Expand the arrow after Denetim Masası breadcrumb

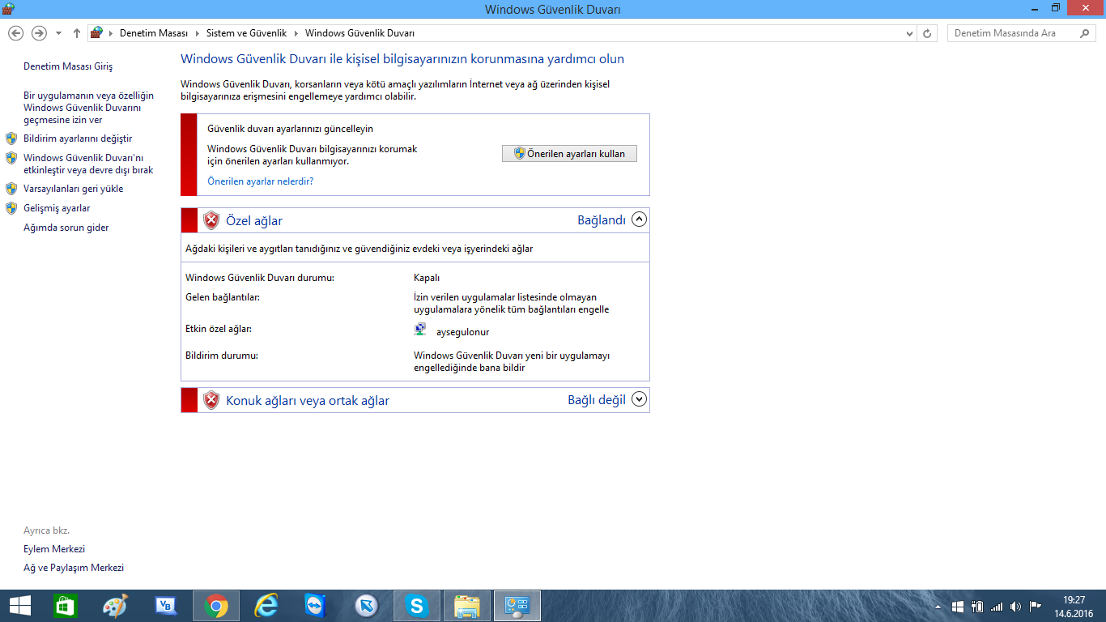point(196,33)
